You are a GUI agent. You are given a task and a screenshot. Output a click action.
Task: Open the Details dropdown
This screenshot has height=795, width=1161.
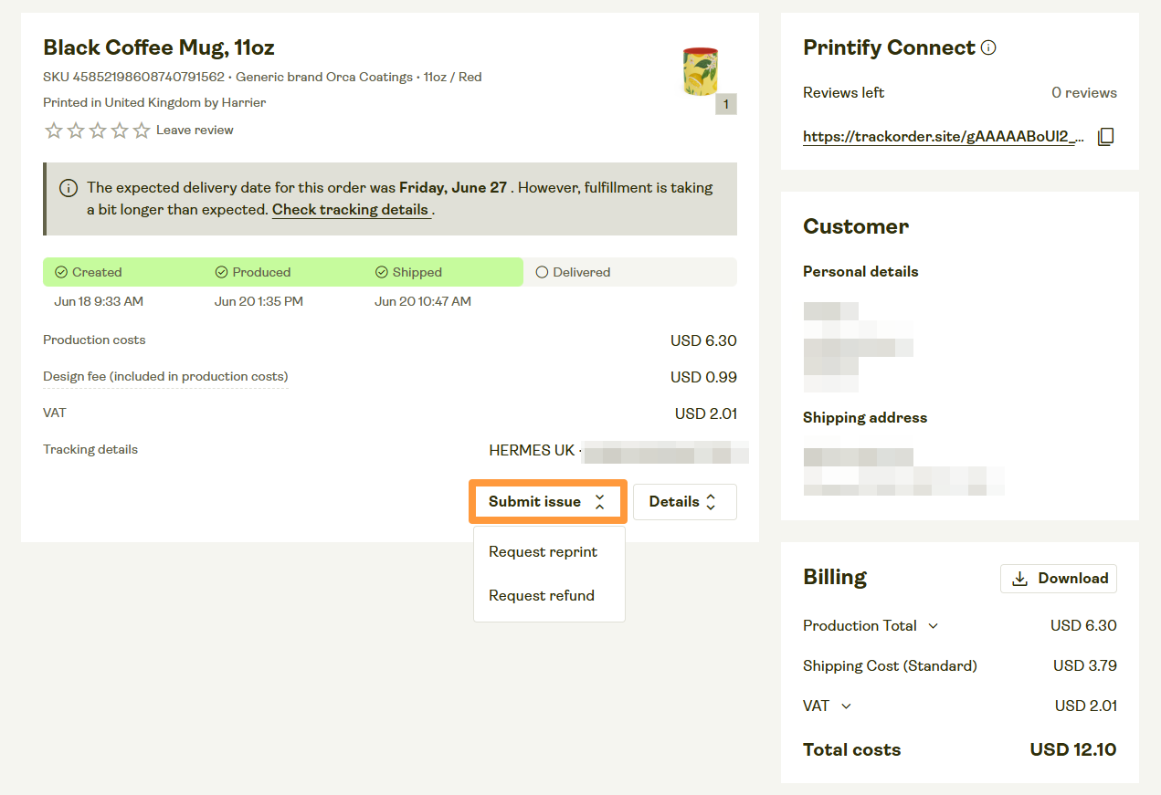(x=684, y=501)
